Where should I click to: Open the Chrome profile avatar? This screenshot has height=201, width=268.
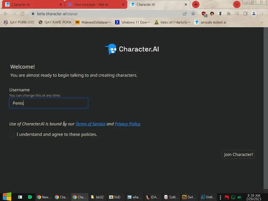[254, 14]
